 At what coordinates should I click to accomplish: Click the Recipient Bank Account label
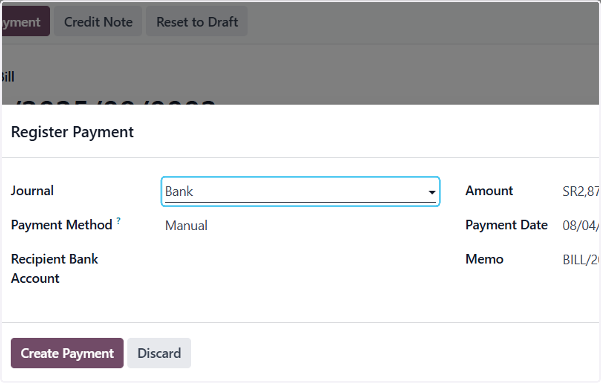coord(55,269)
